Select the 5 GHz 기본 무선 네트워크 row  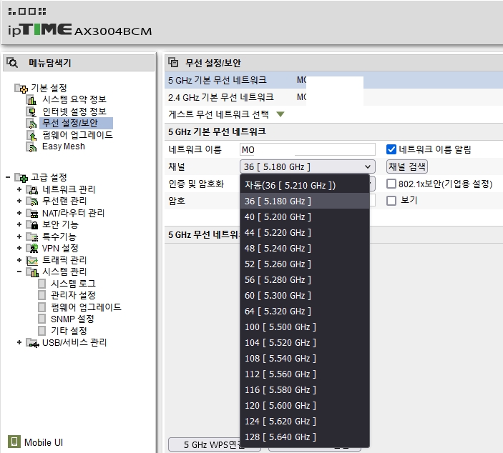(x=333, y=80)
